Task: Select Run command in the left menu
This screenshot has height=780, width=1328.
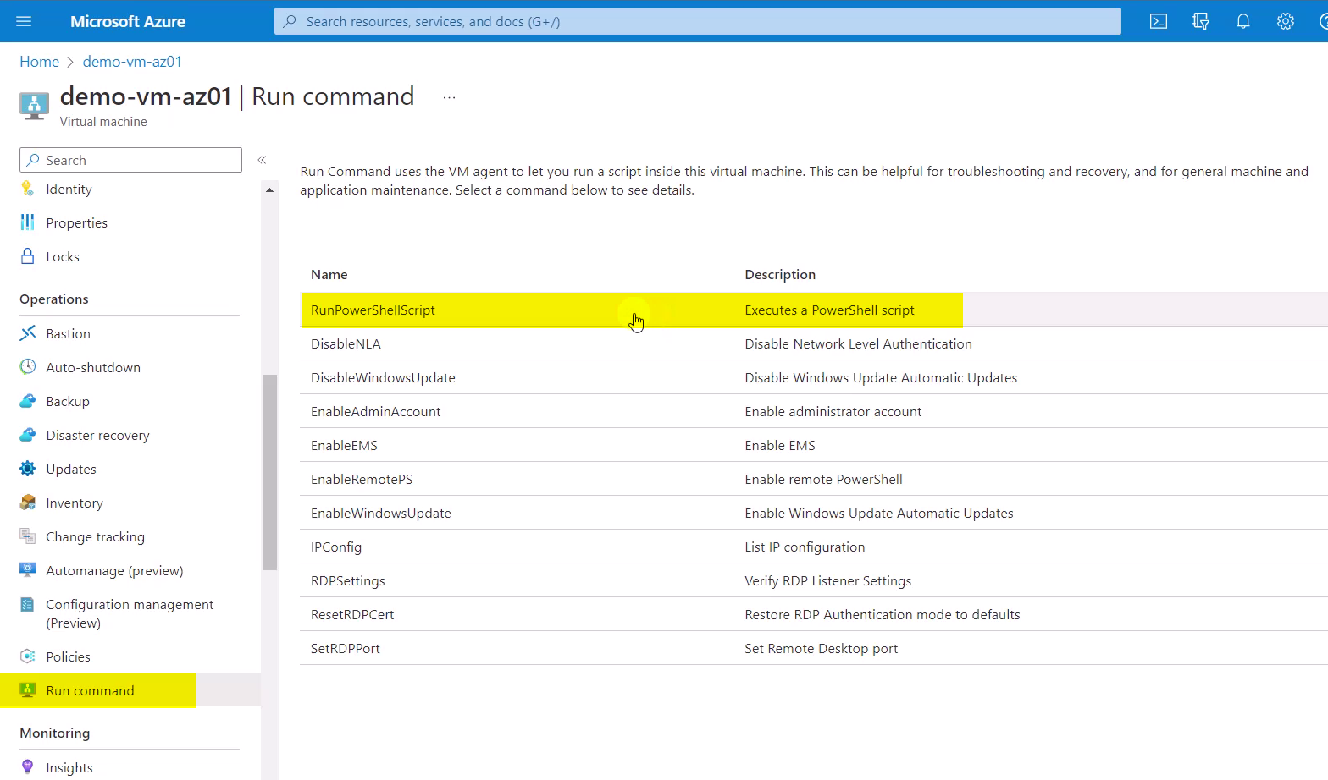Action: click(x=130, y=690)
